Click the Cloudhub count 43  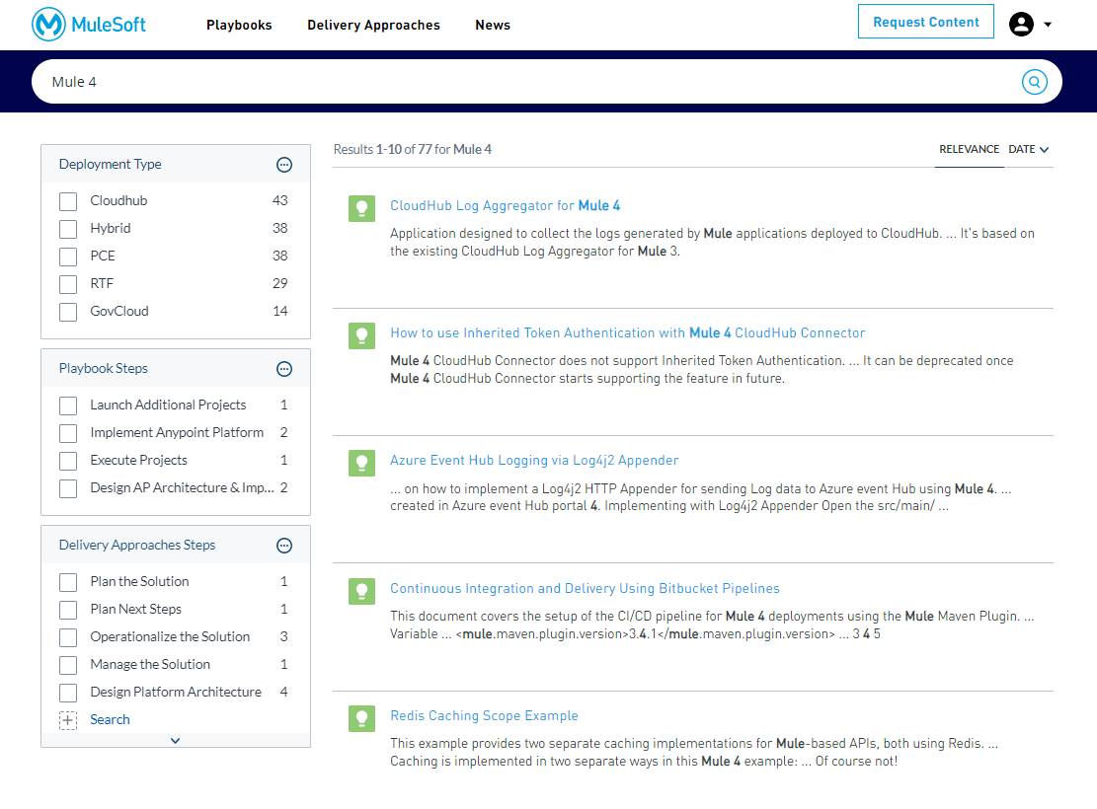coord(279,200)
